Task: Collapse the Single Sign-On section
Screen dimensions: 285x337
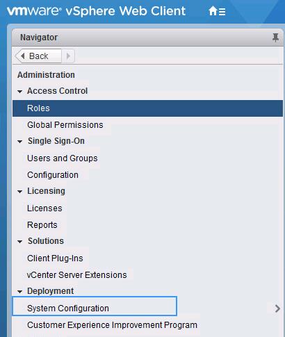Action: (20, 142)
